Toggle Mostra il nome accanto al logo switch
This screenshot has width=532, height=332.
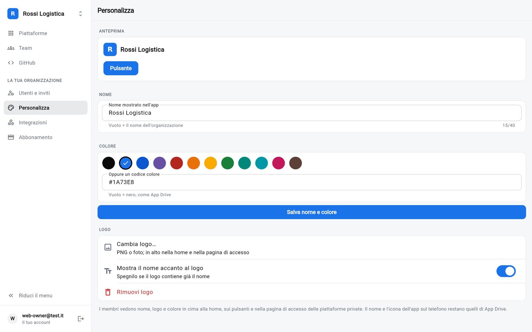506,271
